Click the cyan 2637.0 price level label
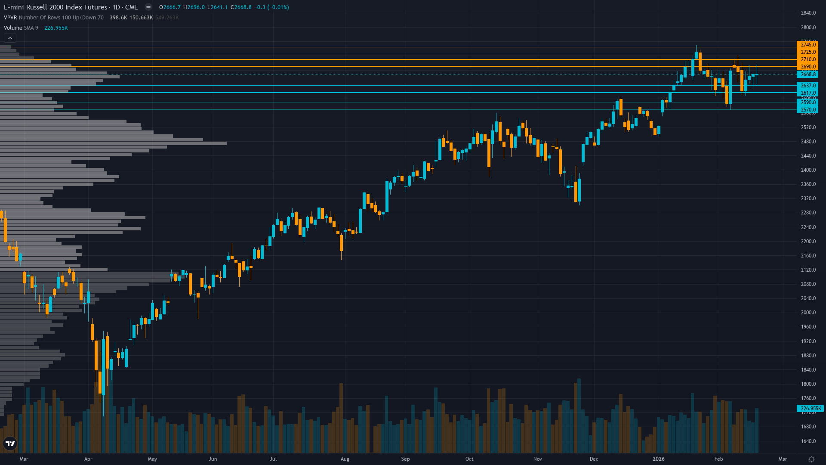 tap(808, 85)
